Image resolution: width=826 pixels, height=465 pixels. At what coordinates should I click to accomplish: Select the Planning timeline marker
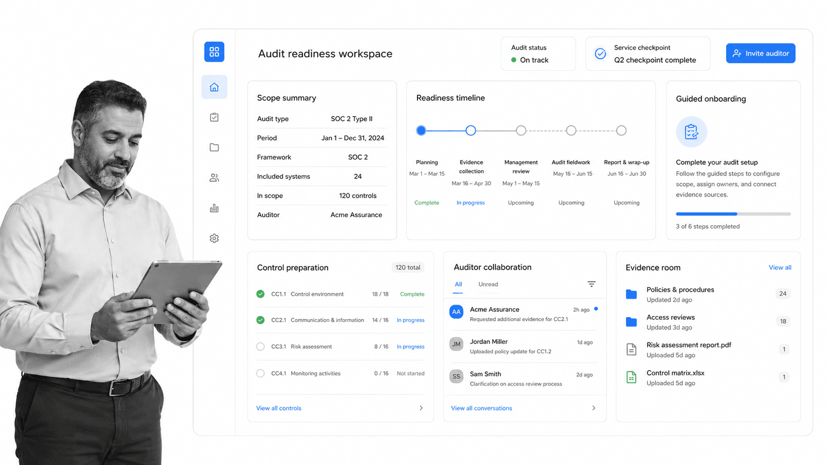[x=421, y=130]
